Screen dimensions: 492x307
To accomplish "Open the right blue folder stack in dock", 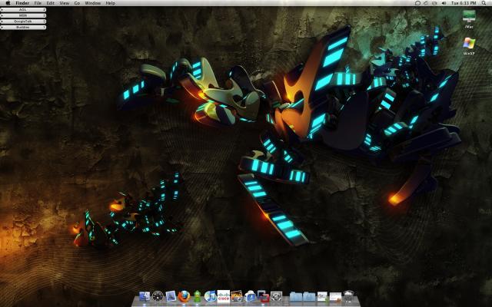I will [309, 296].
